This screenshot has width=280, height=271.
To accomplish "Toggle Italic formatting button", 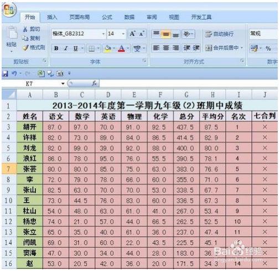I will [66, 49].
